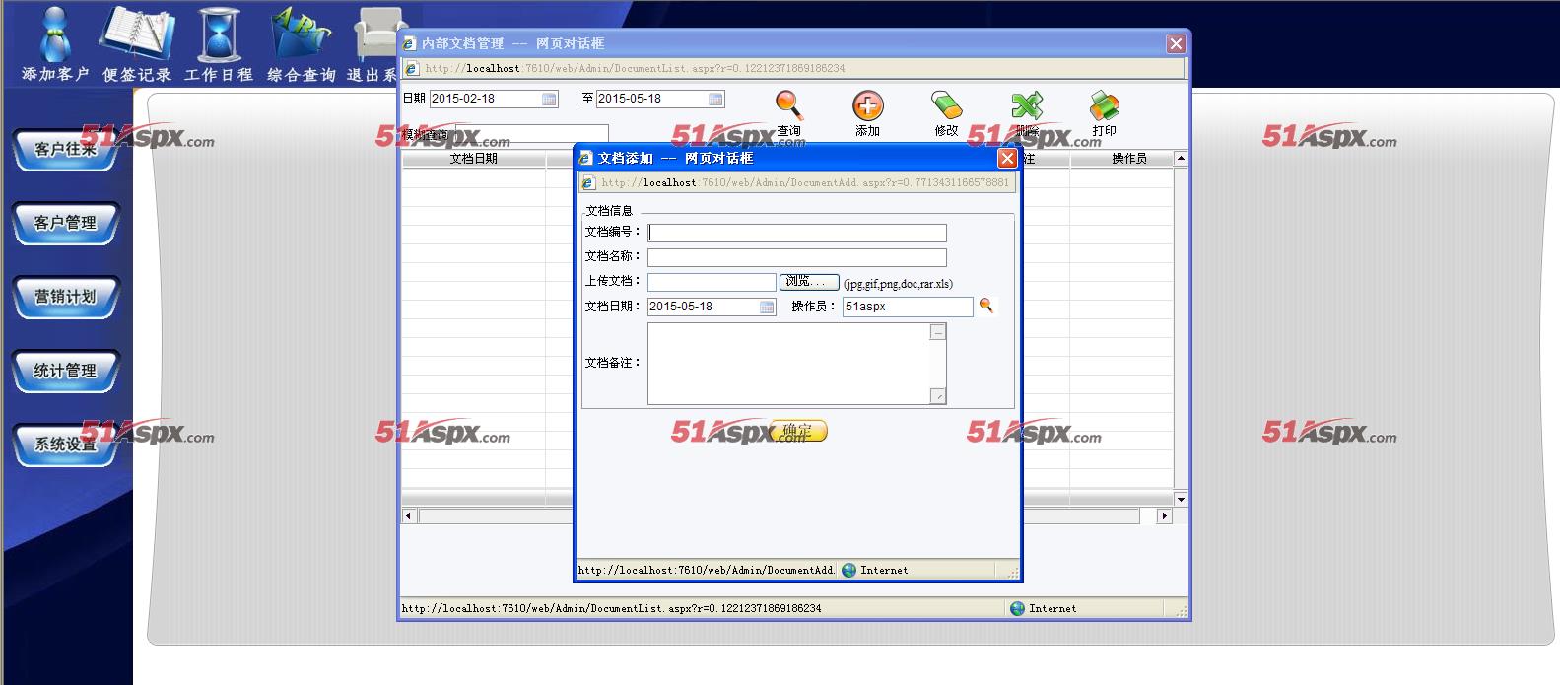Image resolution: width=1560 pixels, height=685 pixels.
Task: Click the horizontal scrollbar left arrow
Action: (409, 515)
